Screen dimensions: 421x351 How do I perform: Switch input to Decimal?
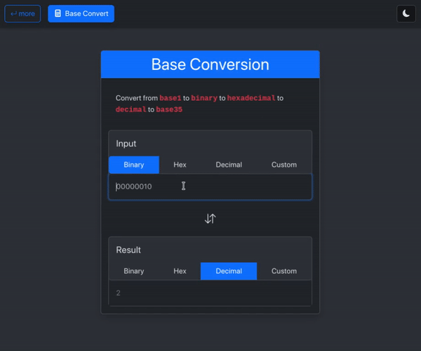(229, 165)
